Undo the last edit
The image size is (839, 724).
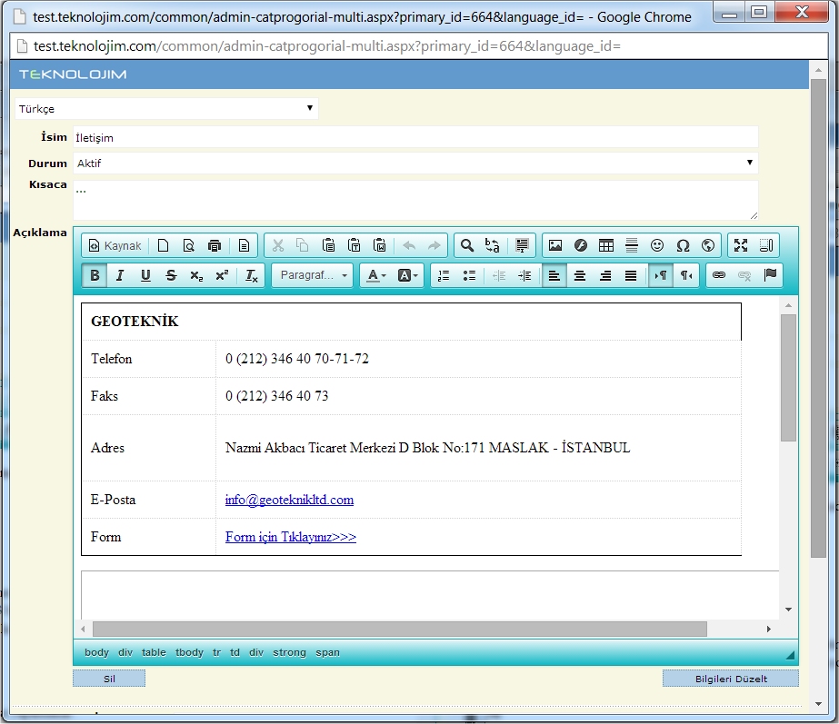click(x=409, y=245)
